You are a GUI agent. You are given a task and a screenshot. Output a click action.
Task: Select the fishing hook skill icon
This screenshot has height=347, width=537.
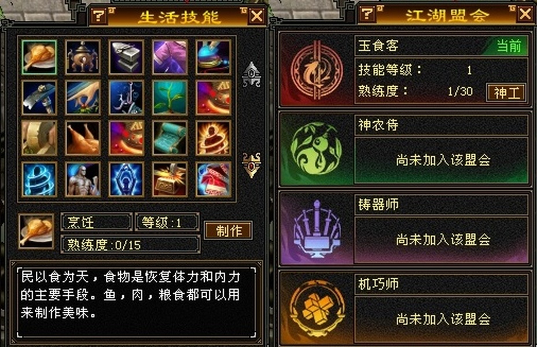(x=126, y=98)
